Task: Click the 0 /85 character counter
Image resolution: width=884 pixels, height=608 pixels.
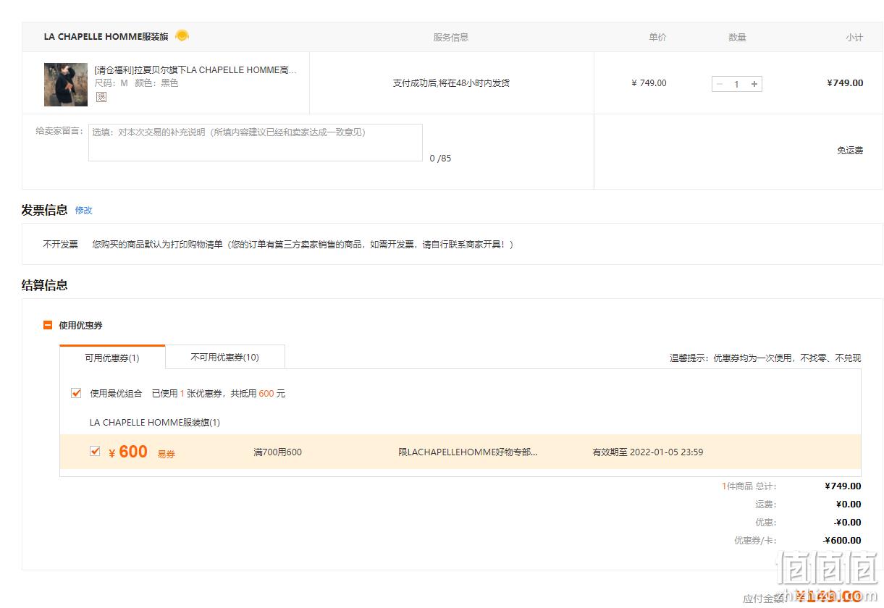Action: 440,159
